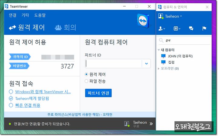Select JOHN (이 컴퓨터) in the list
This screenshot has width=218, height=136.
click(x=180, y=56)
